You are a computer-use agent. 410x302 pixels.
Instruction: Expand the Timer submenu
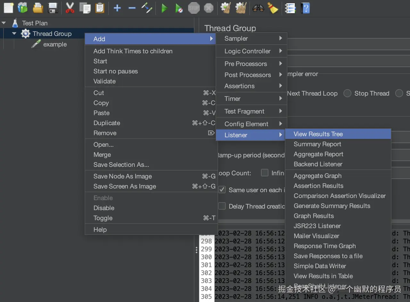(251, 99)
